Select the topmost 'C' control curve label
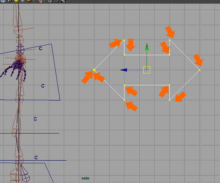The image size is (220, 183). [40, 48]
